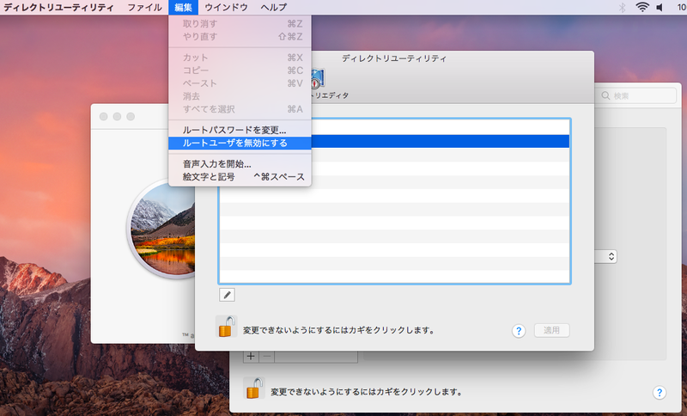Click the Wi-Fi status icon
This screenshot has height=416, width=687.
point(641,7)
